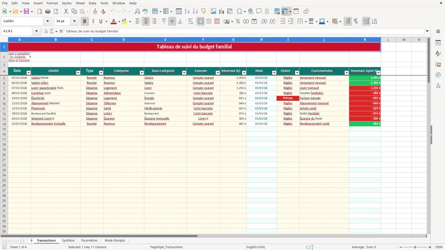Run the Spelling check icon
Viewport: 445px width, 250px height.
point(145,11)
